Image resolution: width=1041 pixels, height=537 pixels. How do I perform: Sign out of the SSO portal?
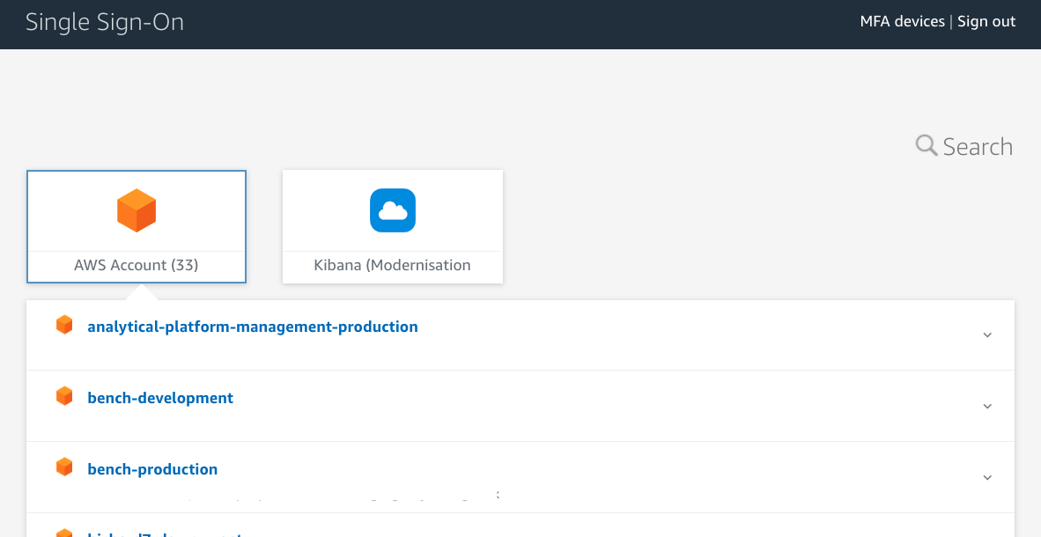pyautogui.click(x=986, y=21)
